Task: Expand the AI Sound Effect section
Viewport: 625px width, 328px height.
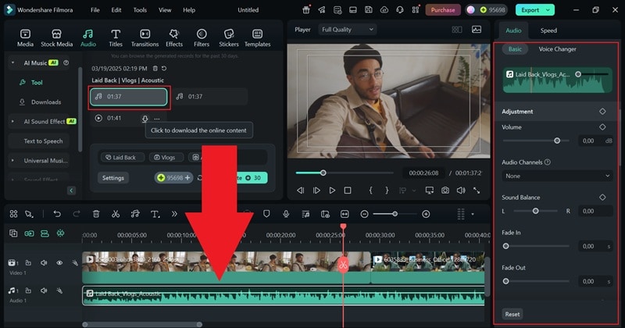Action: [x=12, y=122]
